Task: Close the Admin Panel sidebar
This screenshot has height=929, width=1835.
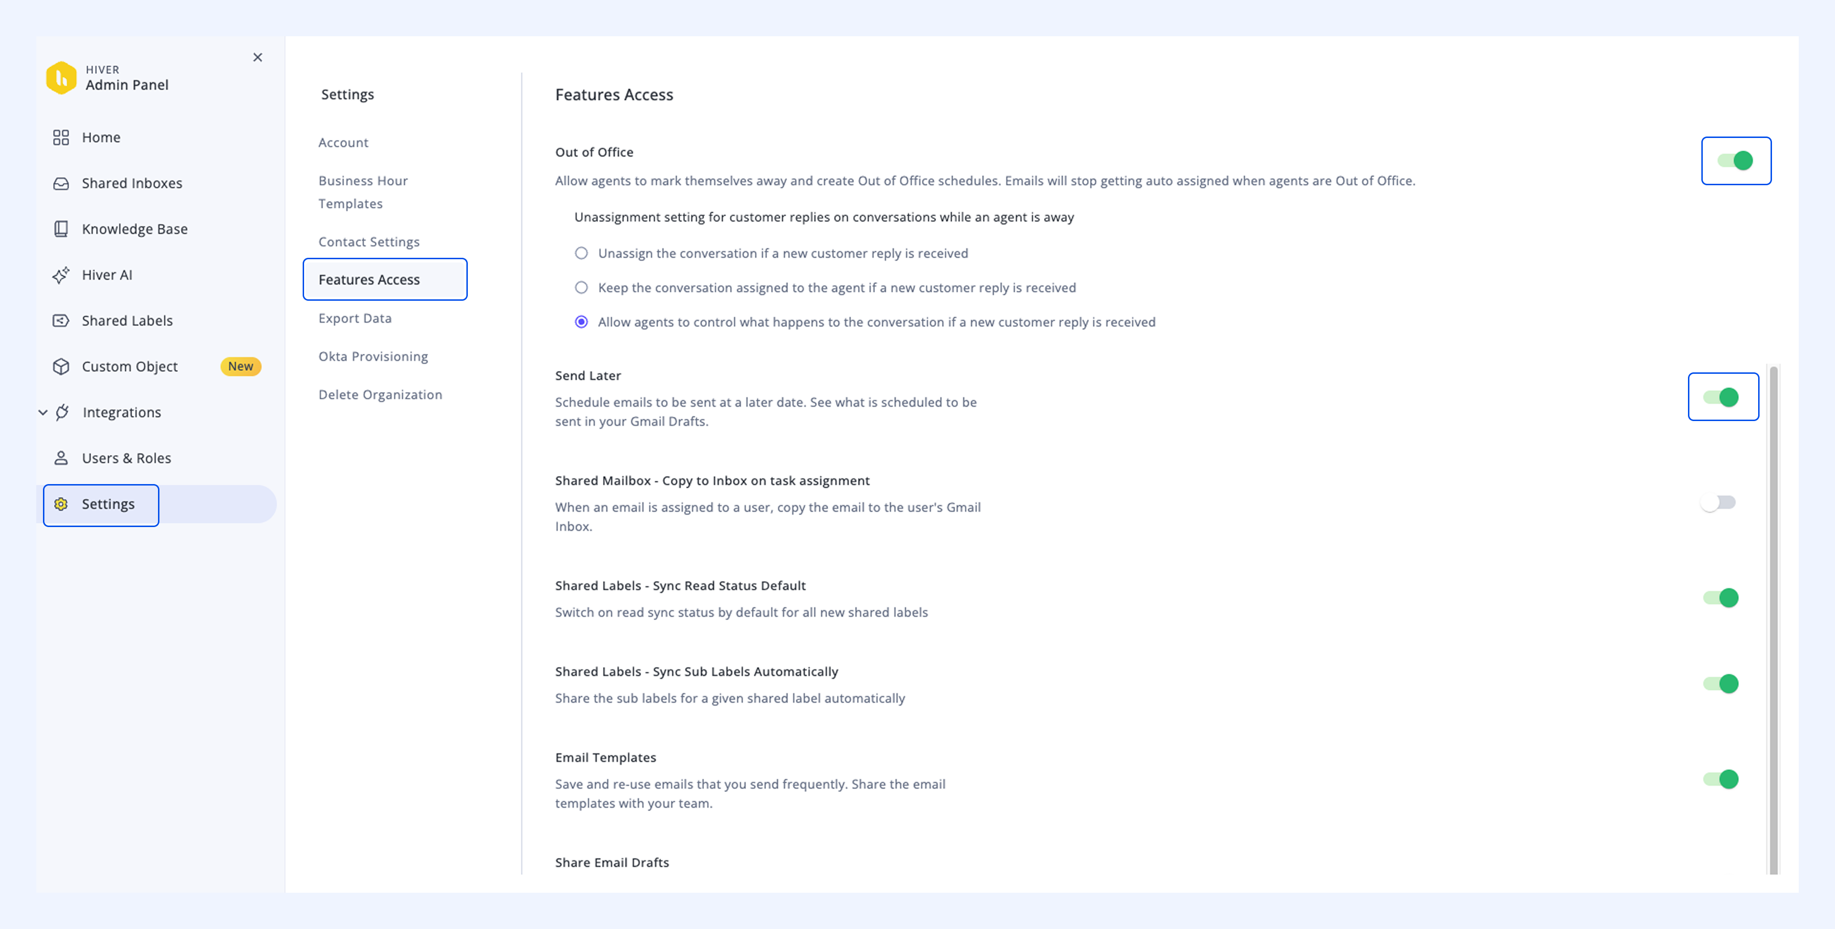Action: pos(258,57)
